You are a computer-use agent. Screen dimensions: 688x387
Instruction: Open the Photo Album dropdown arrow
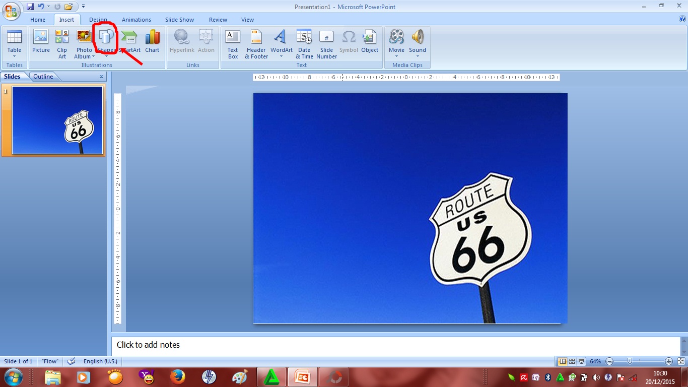tap(93, 56)
